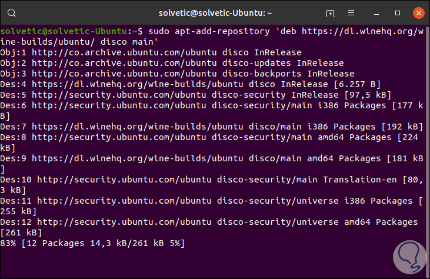Click the window title solvetic@solvetic-Ubuntu: ~
Viewport: 430px width, 279px height.
(x=215, y=13)
